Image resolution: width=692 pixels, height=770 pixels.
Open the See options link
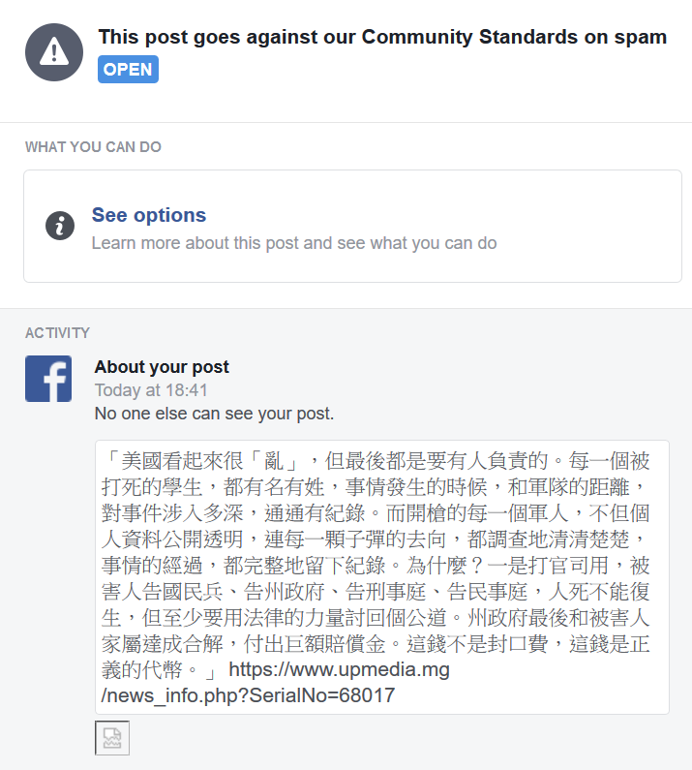(149, 215)
